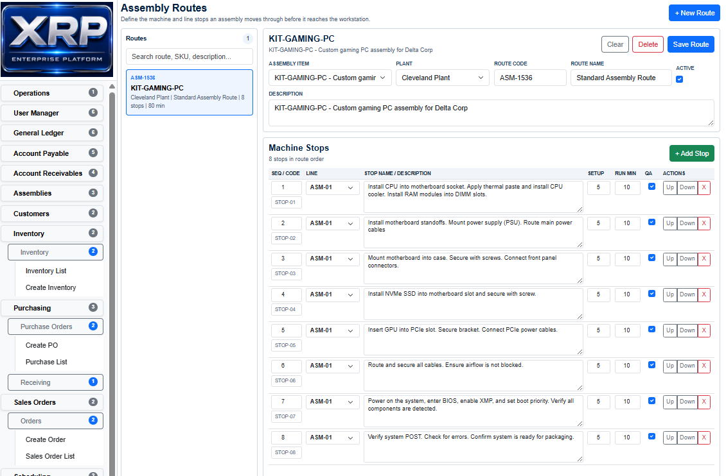Image resolution: width=726 pixels, height=476 pixels.
Task: Remove stop 7 with its X button
Action: 704,402
